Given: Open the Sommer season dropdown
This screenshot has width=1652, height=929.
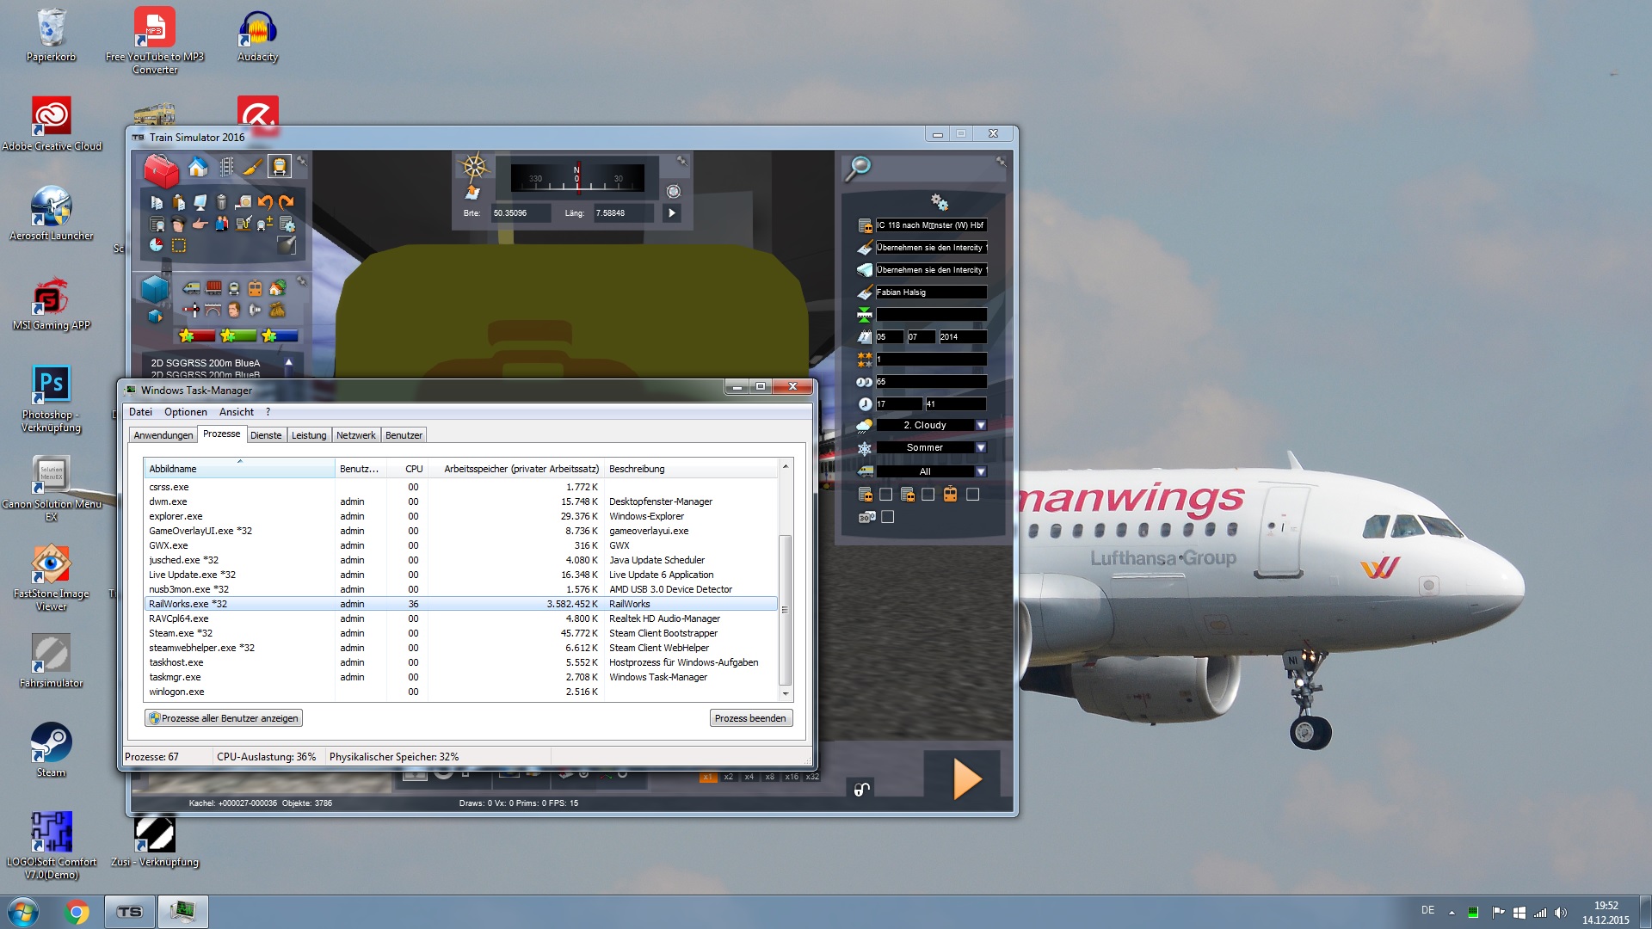Looking at the screenshot, I should click(x=980, y=447).
